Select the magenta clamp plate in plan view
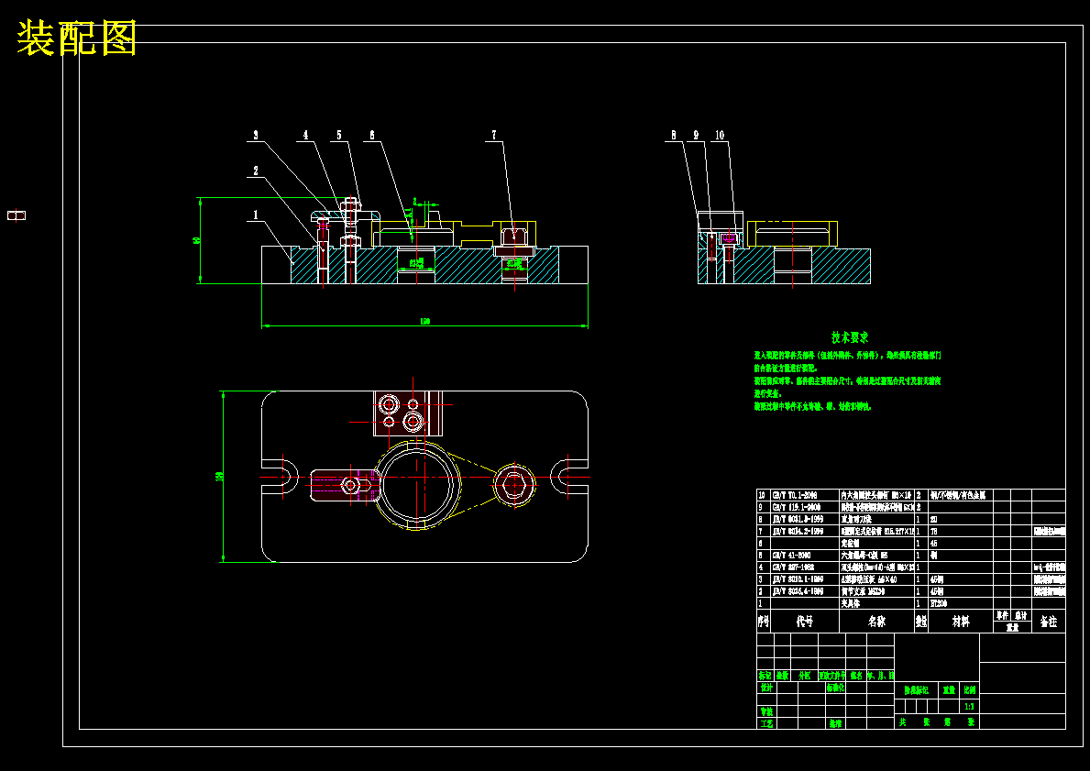The image size is (1090, 771). pos(344,485)
